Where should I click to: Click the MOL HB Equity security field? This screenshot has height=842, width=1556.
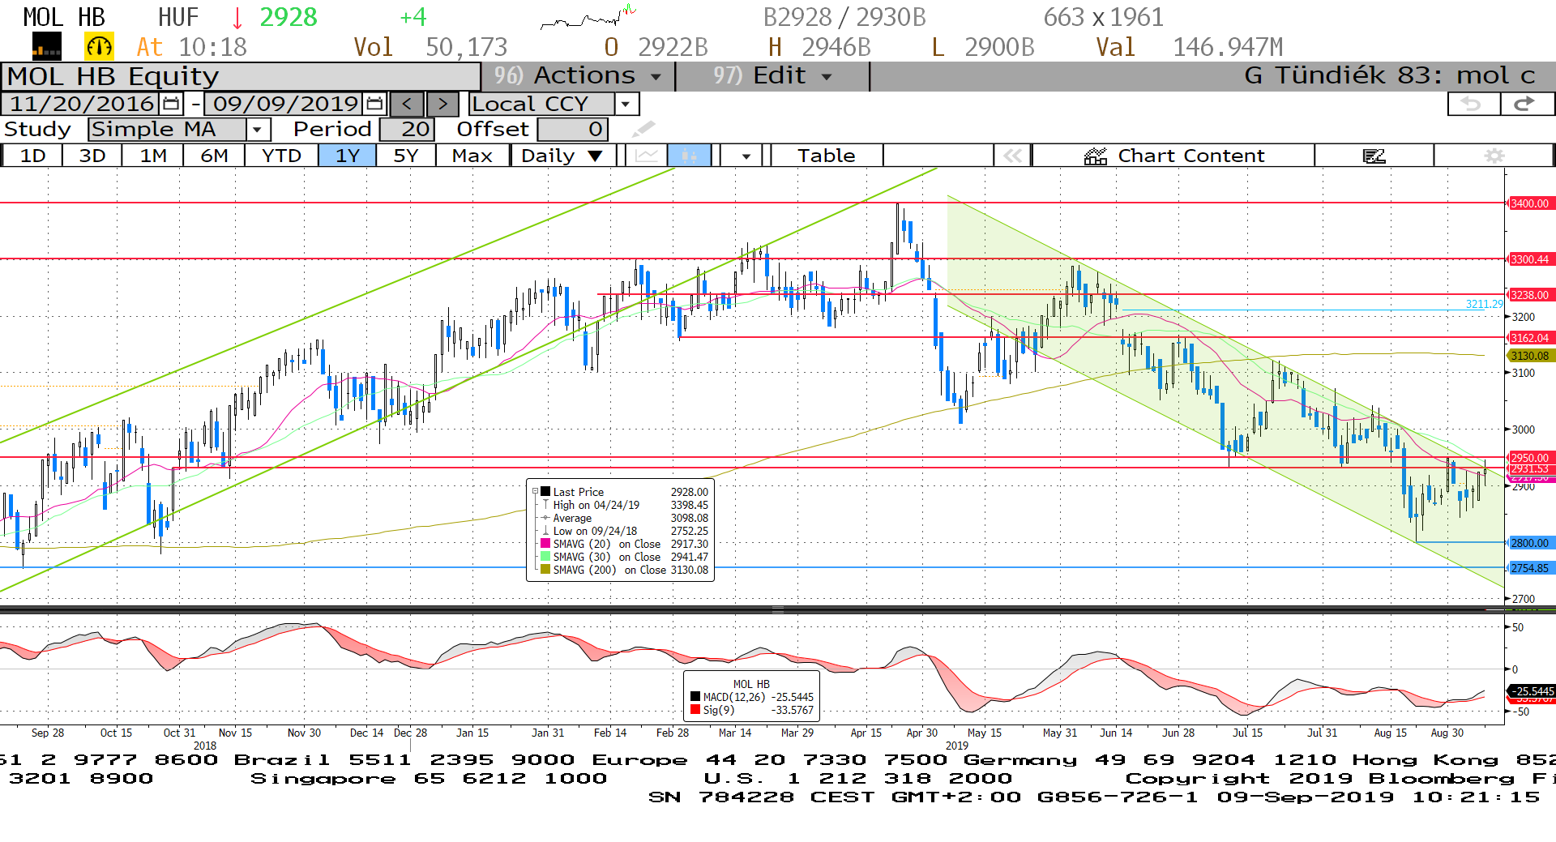click(x=242, y=76)
